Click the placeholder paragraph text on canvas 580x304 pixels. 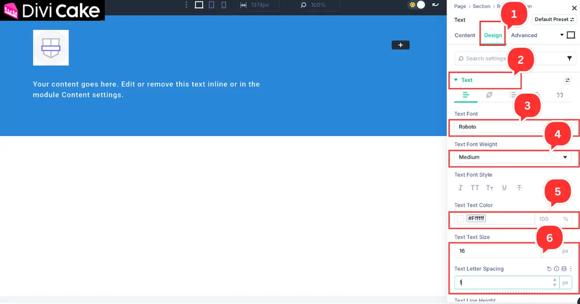[x=146, y=89]
